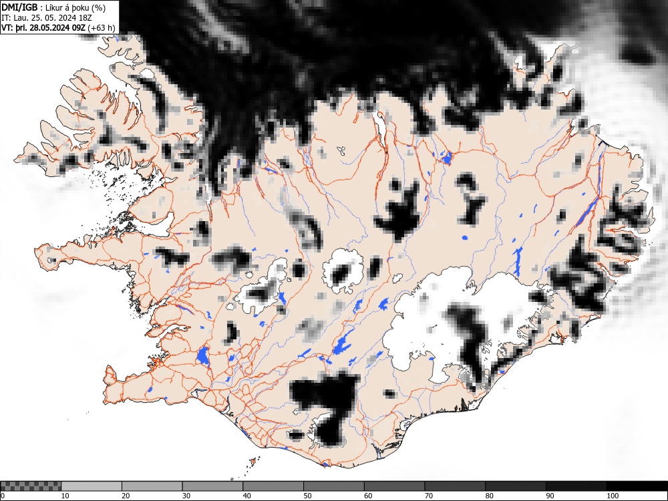The width and height of the screenshot is (668, 501).
Task: Click the '40' scale label
Action: point(246,496)
